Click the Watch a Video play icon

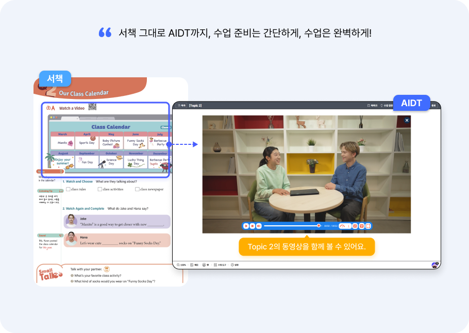click(x=48, y=108)
